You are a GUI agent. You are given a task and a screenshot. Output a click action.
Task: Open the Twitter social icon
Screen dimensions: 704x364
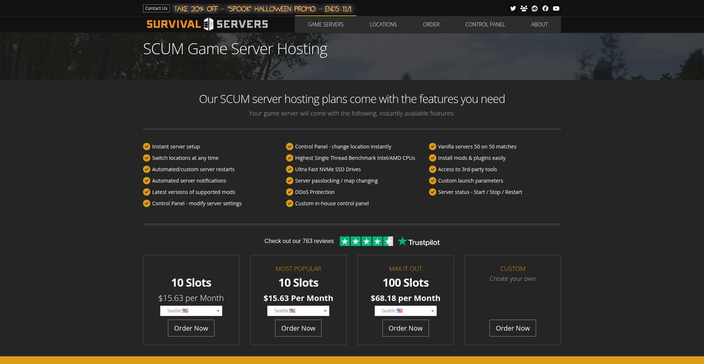coord(513,8)
